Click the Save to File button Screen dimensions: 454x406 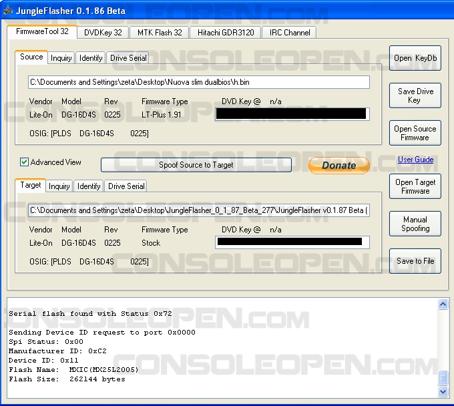[415, 261]
